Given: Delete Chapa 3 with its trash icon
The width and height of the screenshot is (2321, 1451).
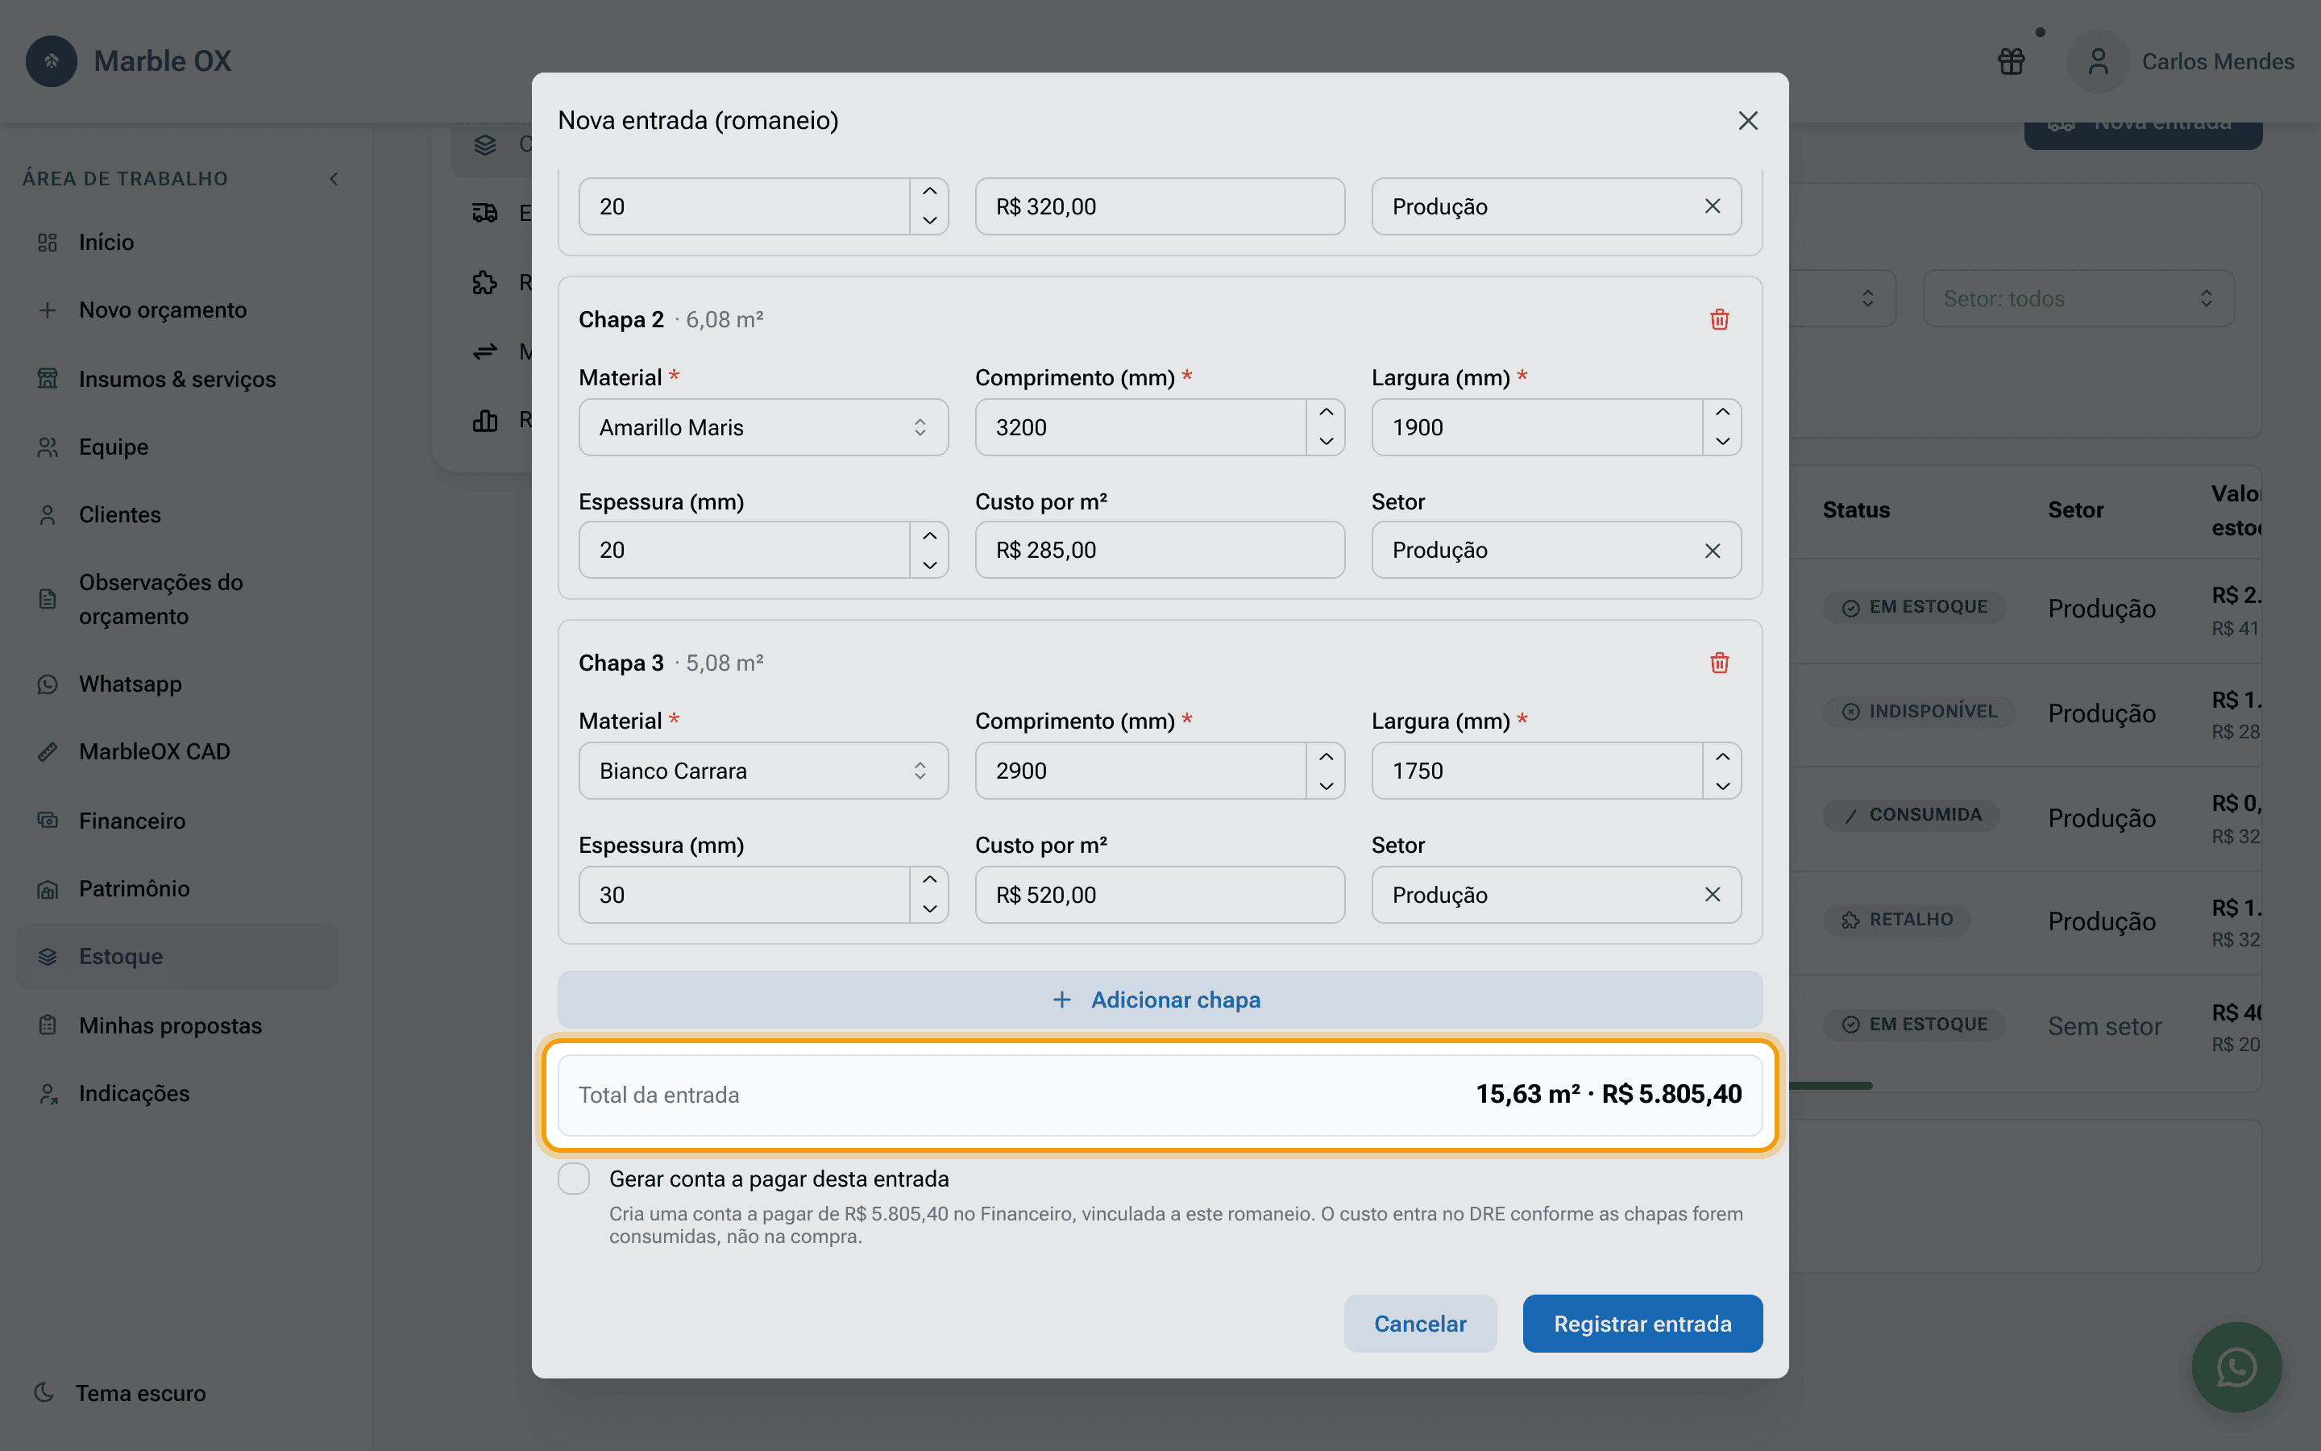Looking at the screenshot, I should (x=1719, y=663).
